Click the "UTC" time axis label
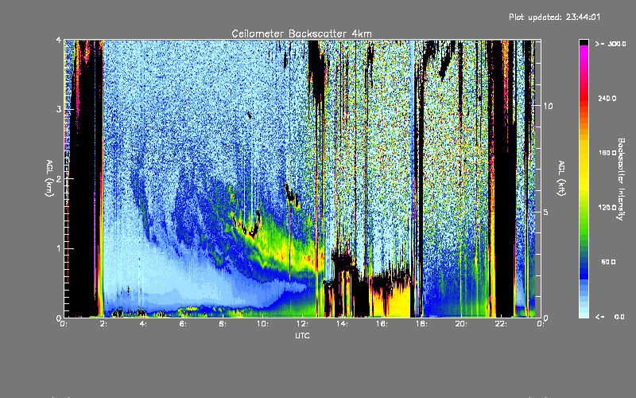The width and height of the screenshot is (636, 398). (302, 335)
